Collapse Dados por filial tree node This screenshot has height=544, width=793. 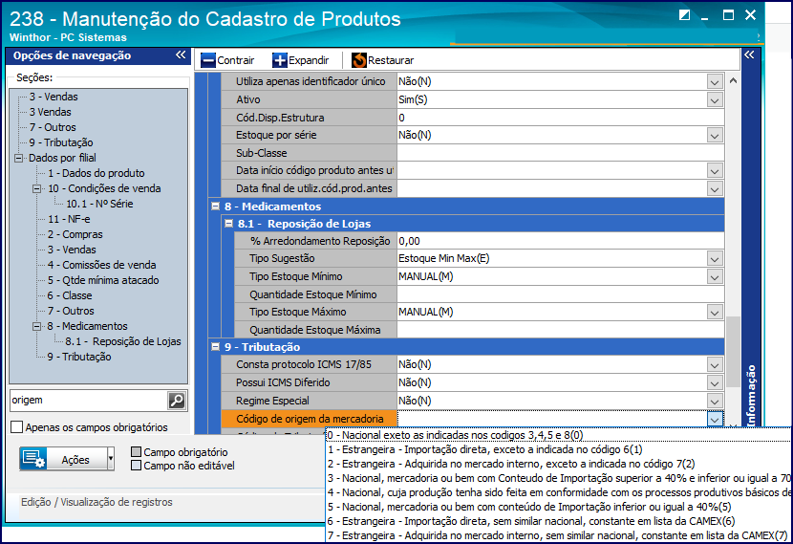[x=19, y=158]
